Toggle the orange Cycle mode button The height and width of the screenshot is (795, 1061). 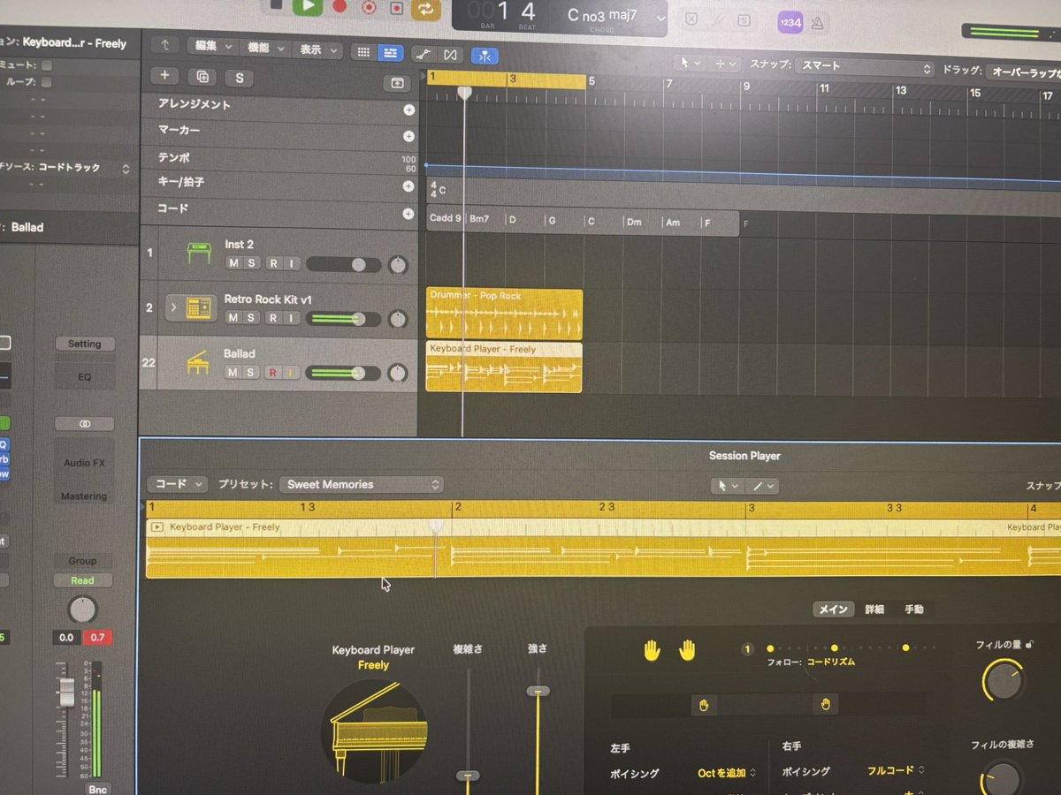click(x=426, y=8)
